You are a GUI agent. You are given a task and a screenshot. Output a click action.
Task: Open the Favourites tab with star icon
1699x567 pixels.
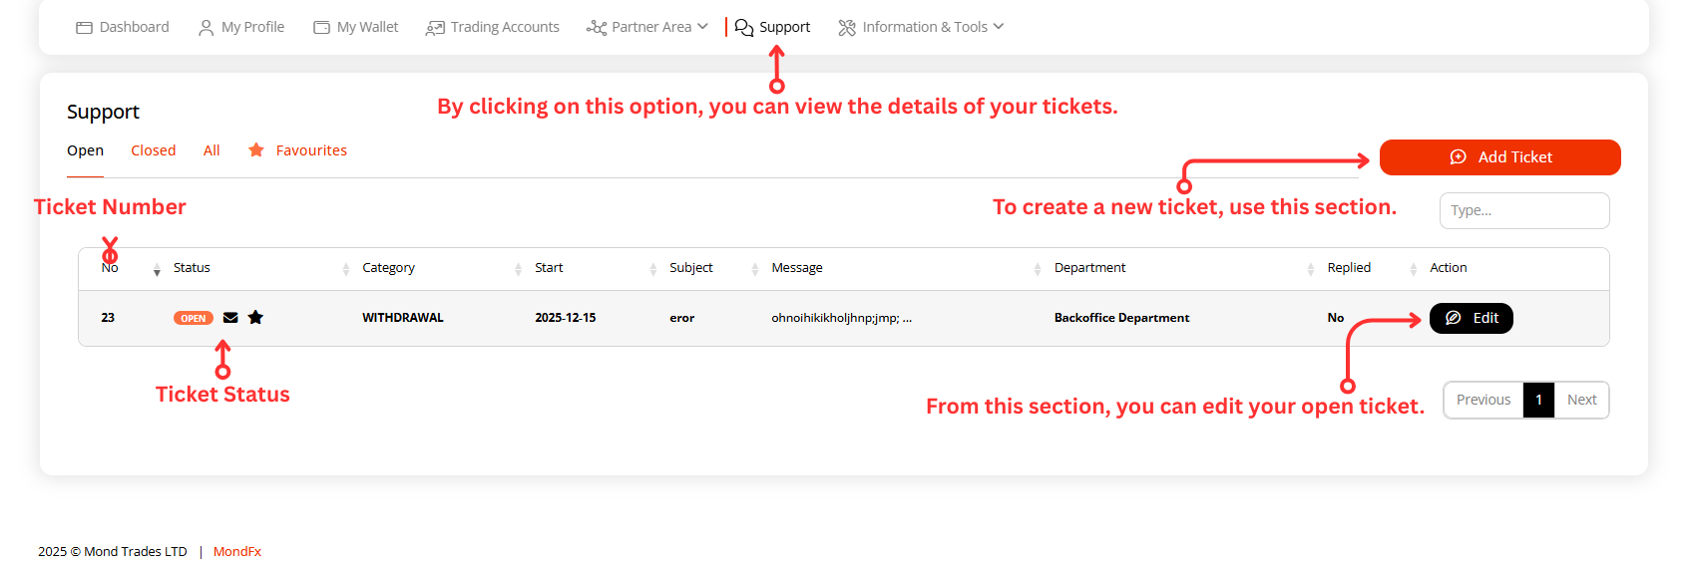tap(298, 150)
